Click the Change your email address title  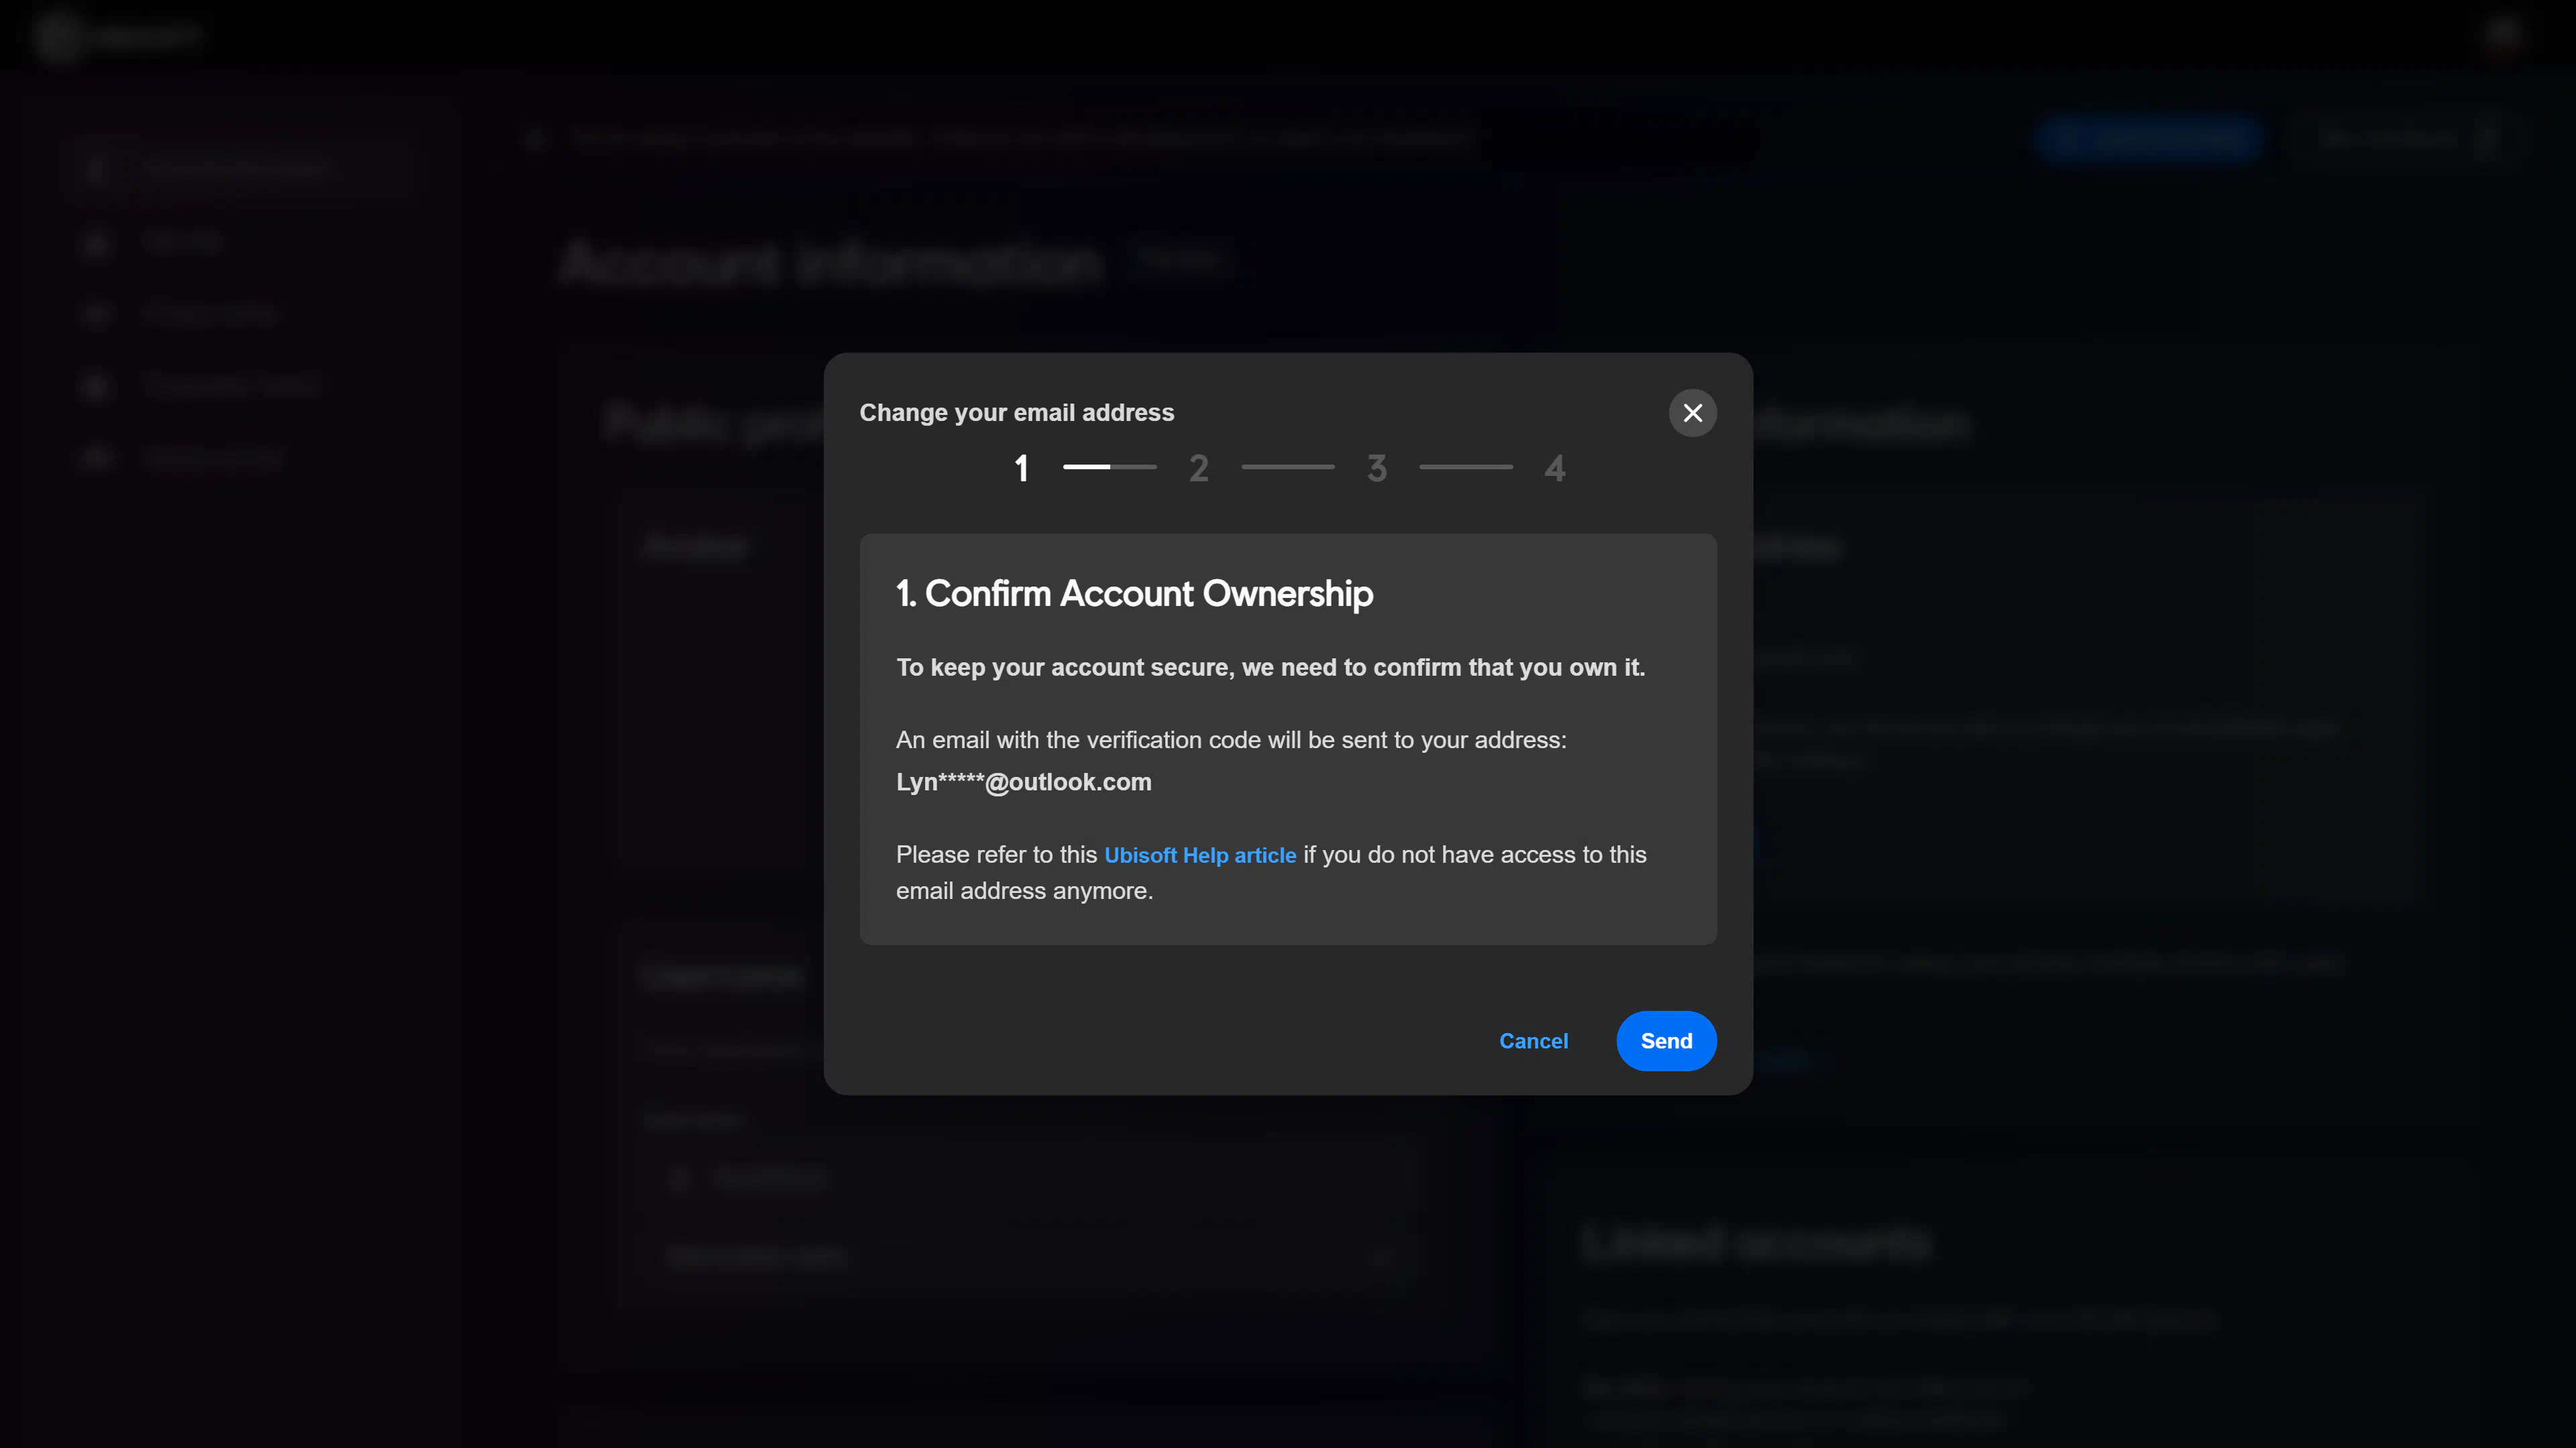[x=1016, y=413]
